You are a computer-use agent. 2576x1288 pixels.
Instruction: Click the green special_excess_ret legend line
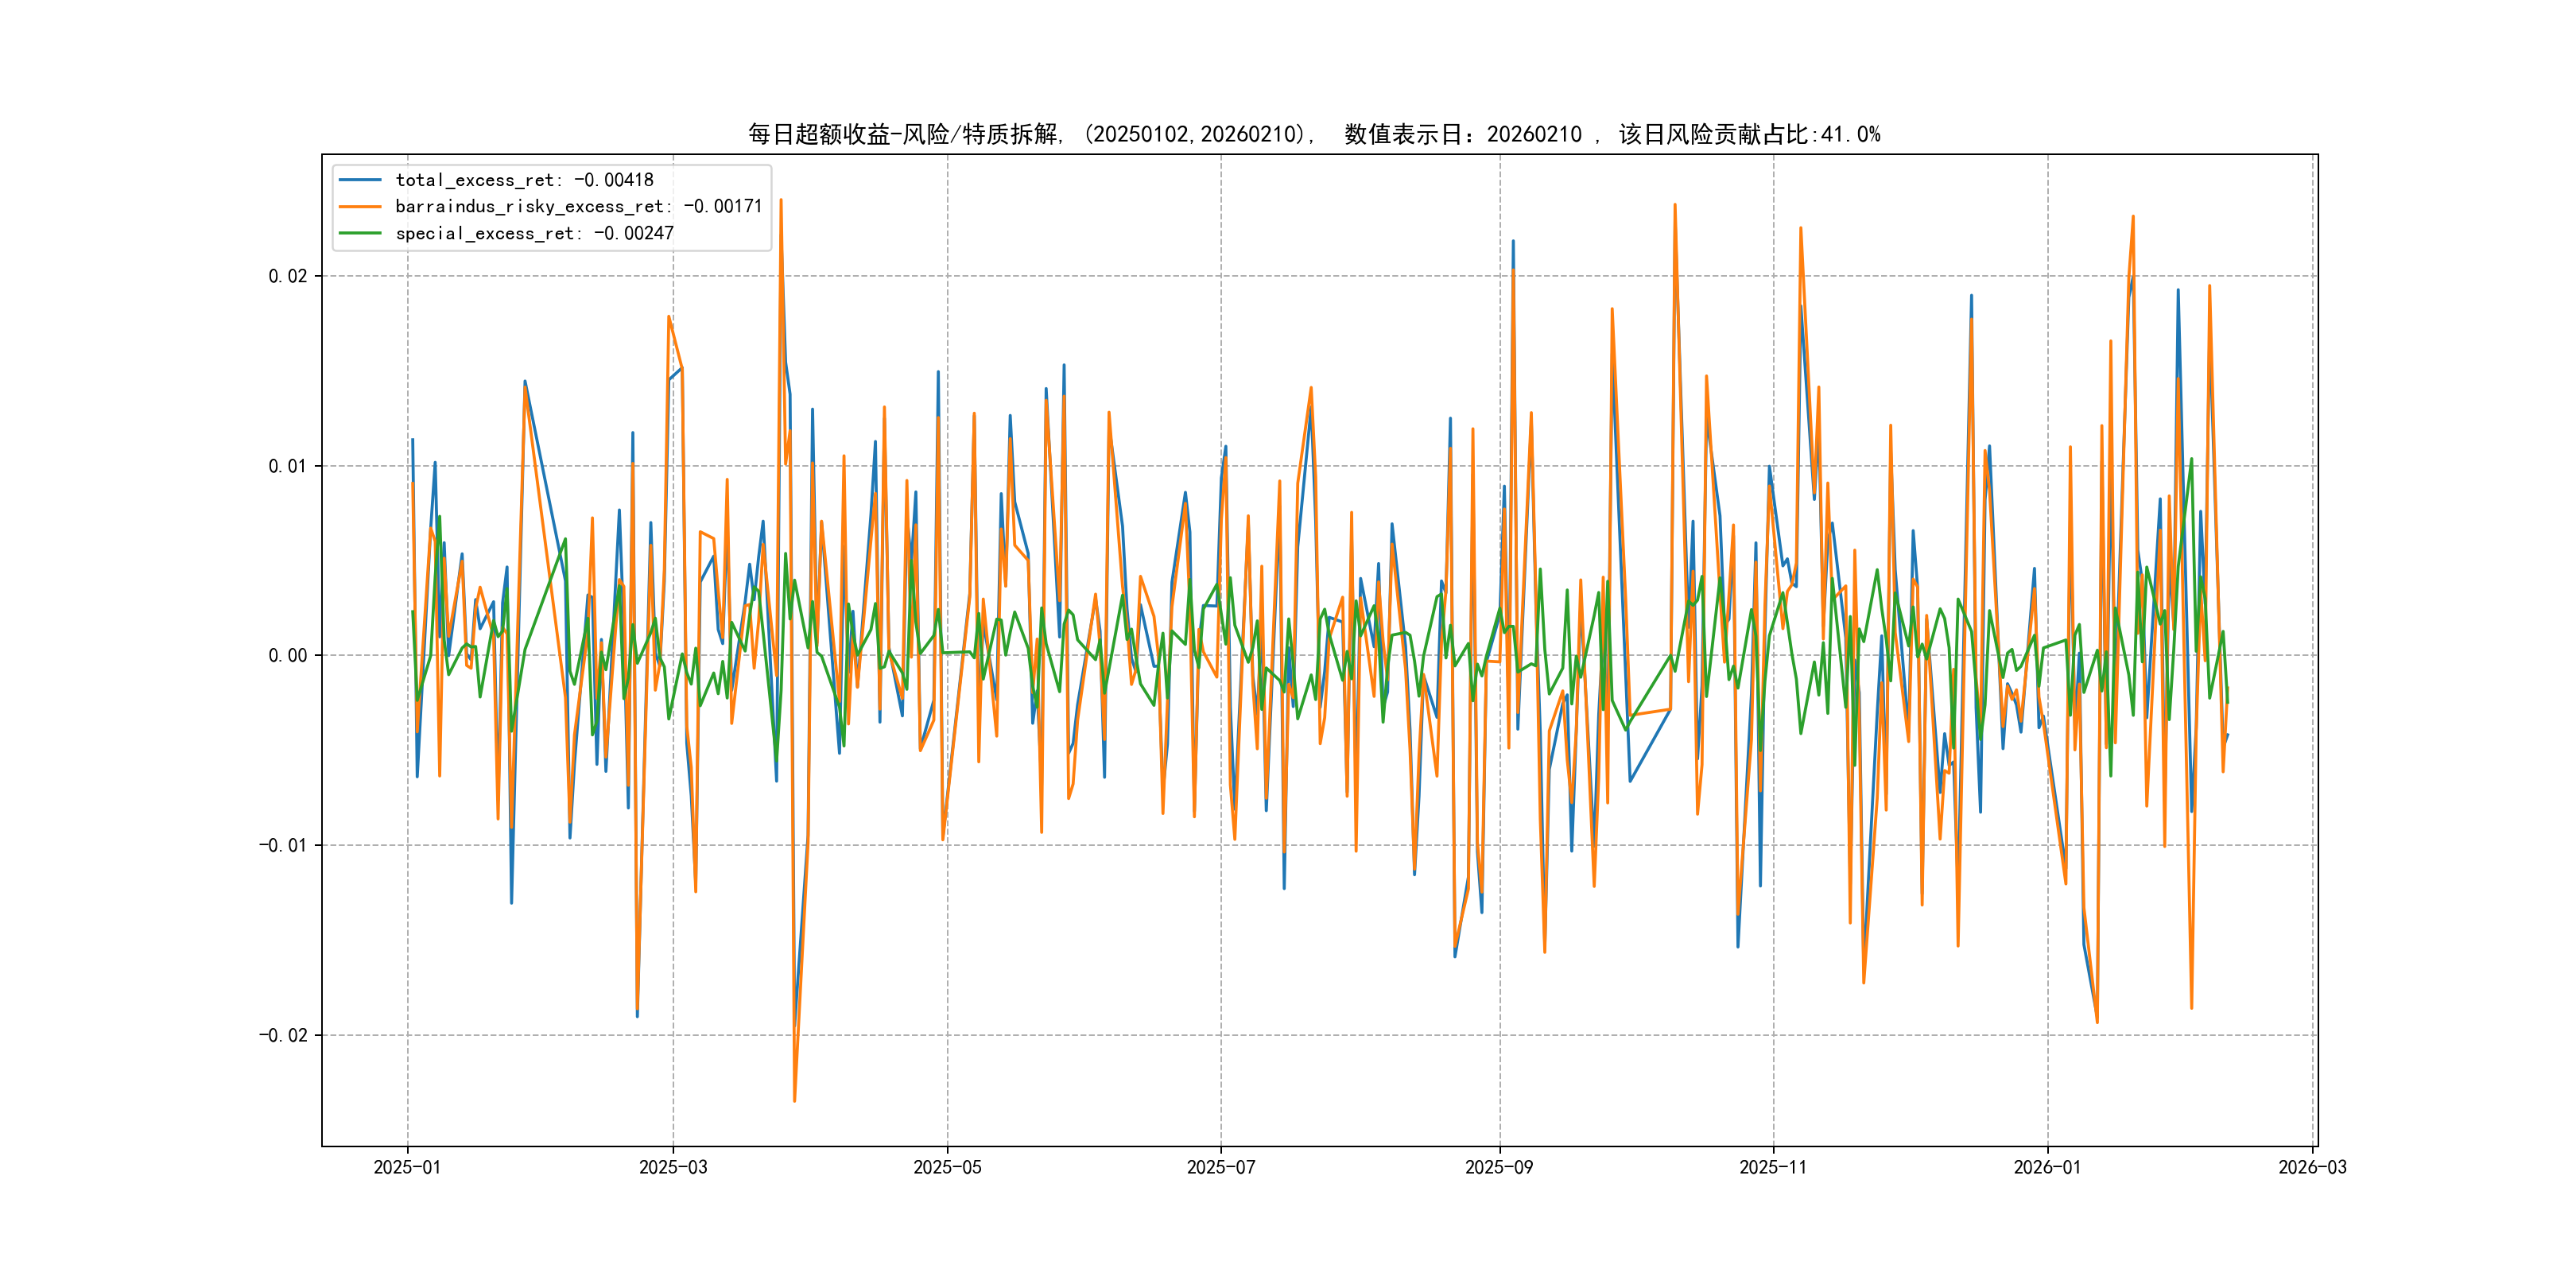tap(360, 233)
